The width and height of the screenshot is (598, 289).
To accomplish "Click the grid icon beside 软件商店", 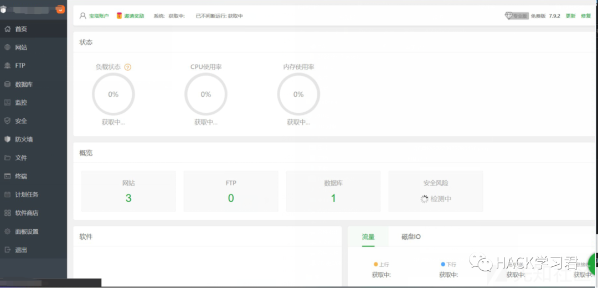I will [x=7, y=213].
